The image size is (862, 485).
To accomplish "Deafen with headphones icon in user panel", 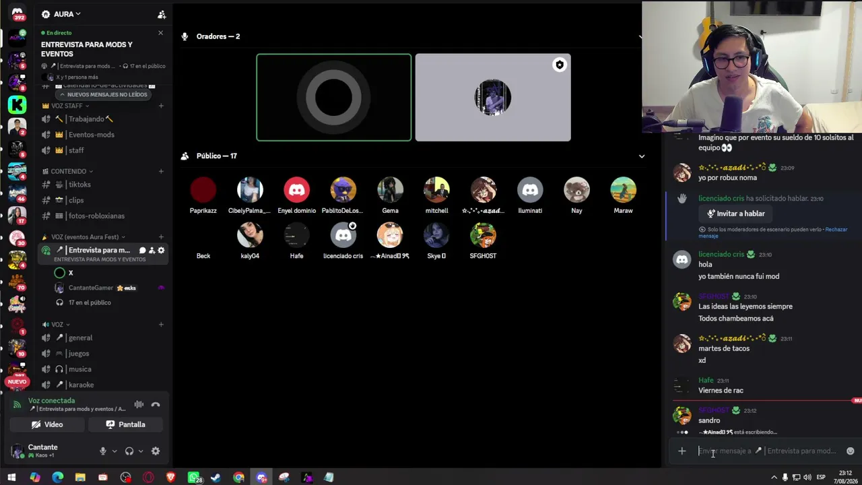I will coord(129,451).
